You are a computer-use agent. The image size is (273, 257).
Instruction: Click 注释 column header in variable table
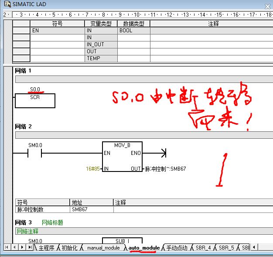pos(212,24)
